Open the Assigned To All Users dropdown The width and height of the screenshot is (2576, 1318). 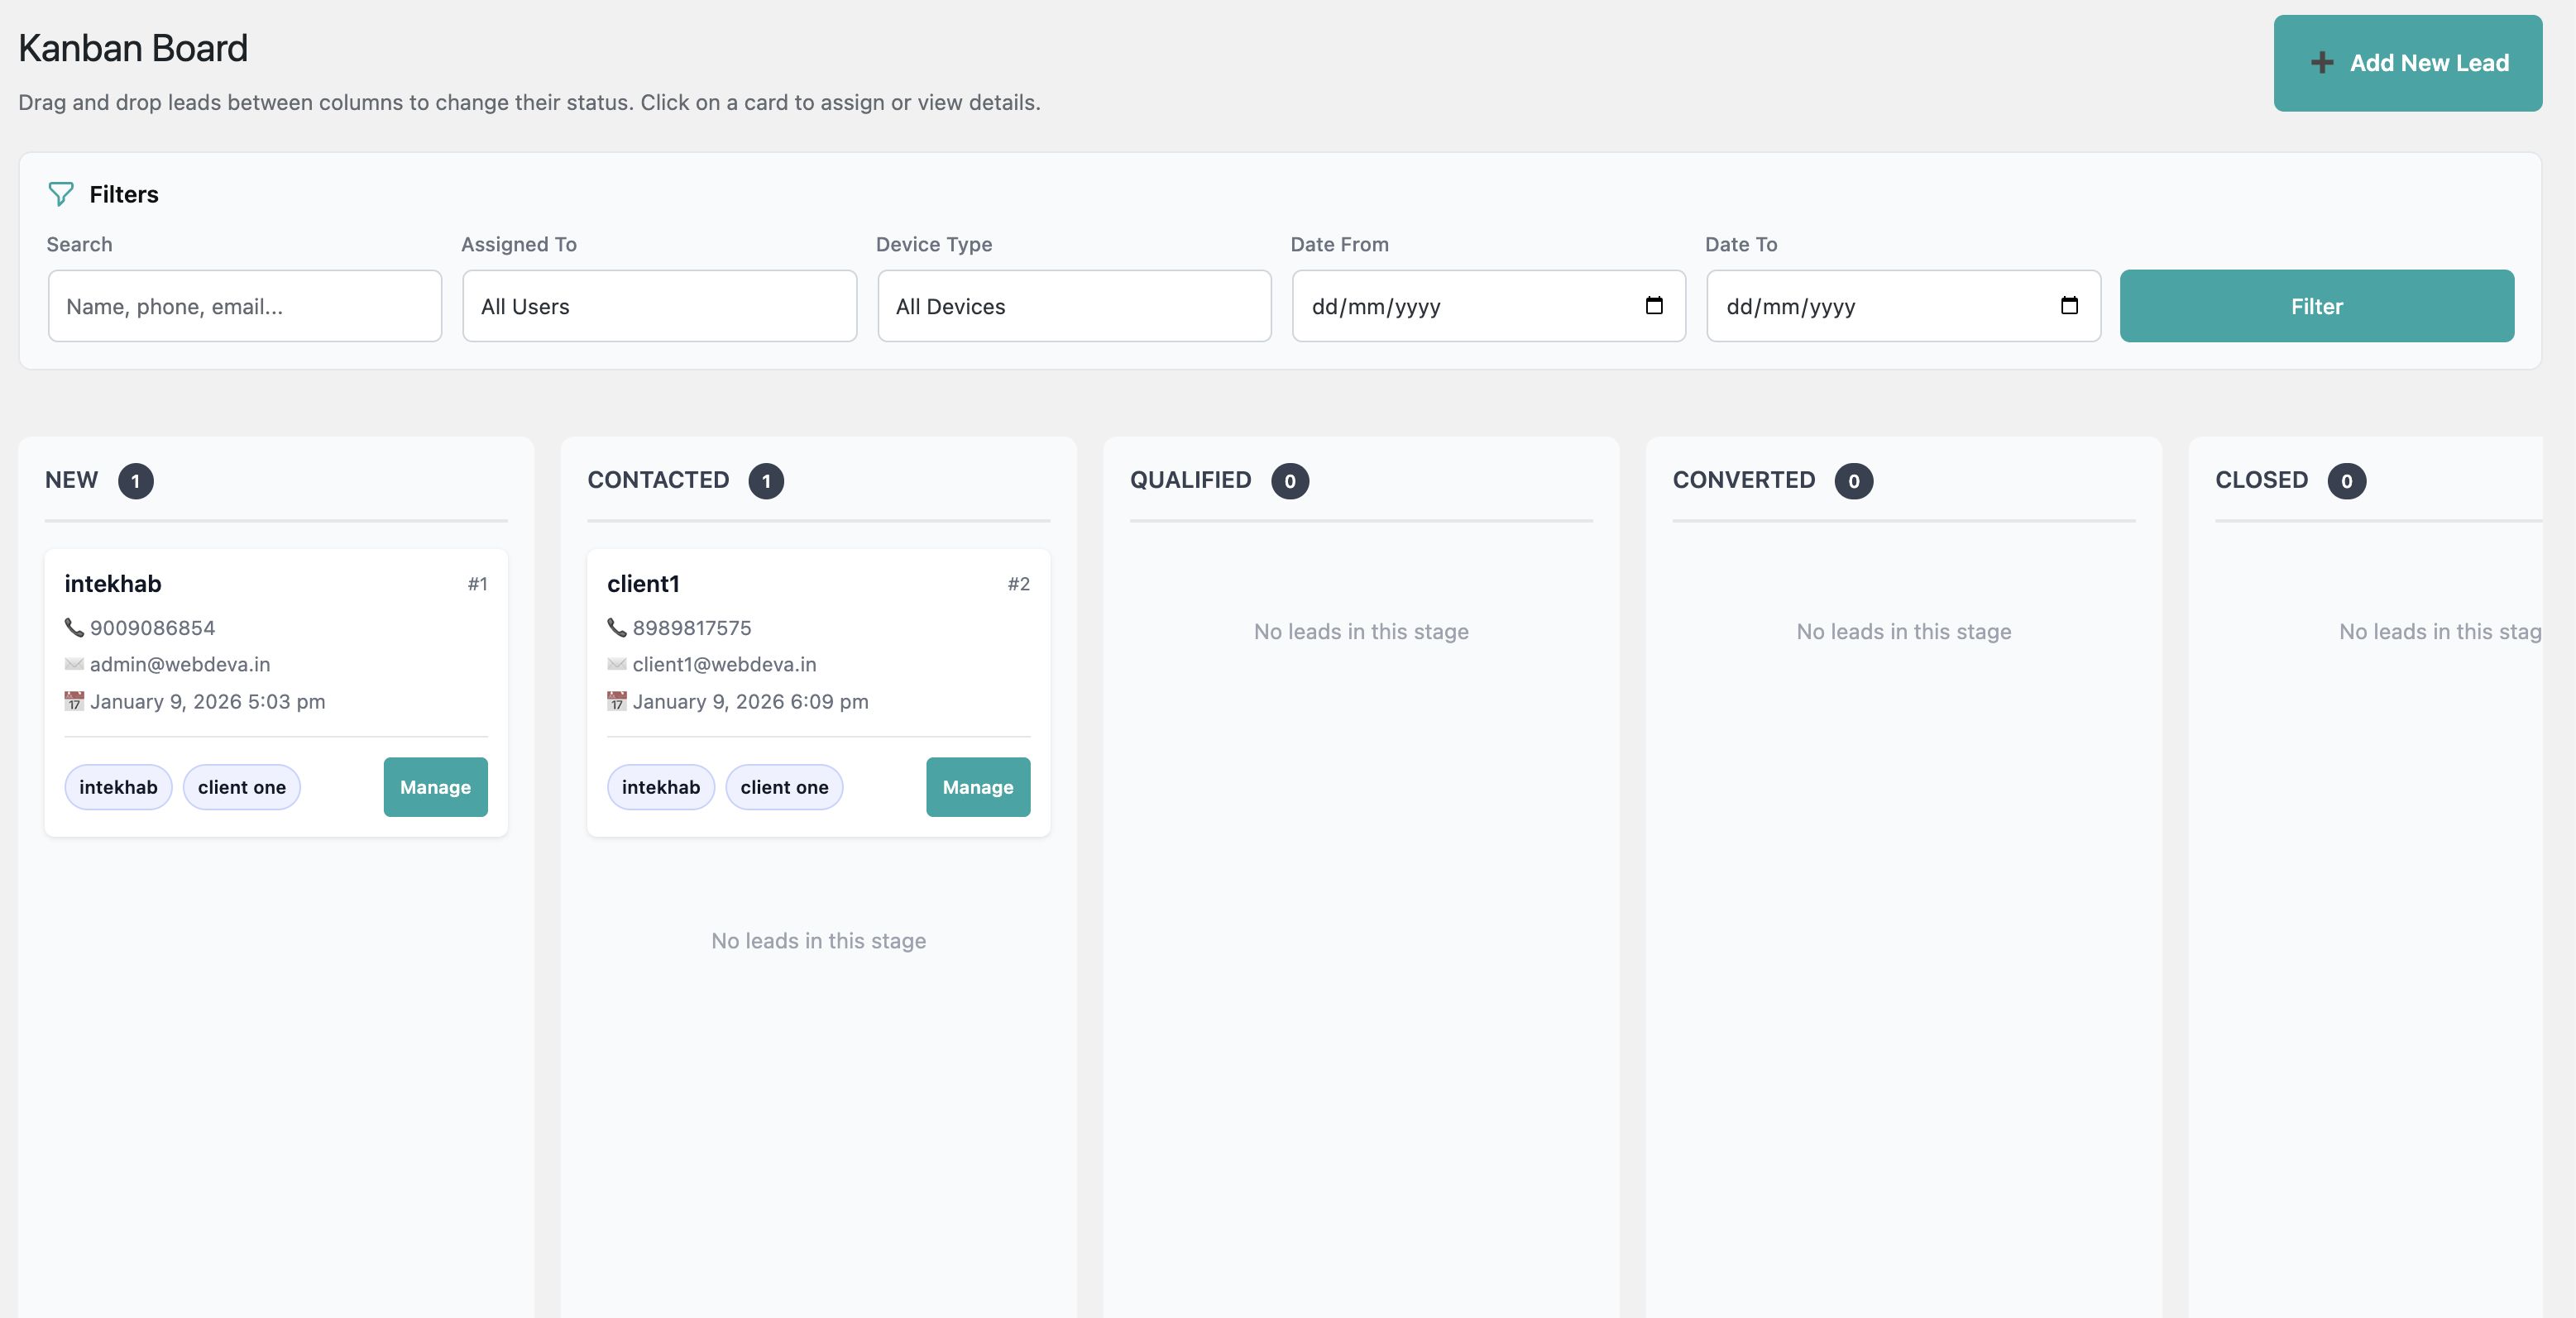pyautogui.click(x=659, y=306)
